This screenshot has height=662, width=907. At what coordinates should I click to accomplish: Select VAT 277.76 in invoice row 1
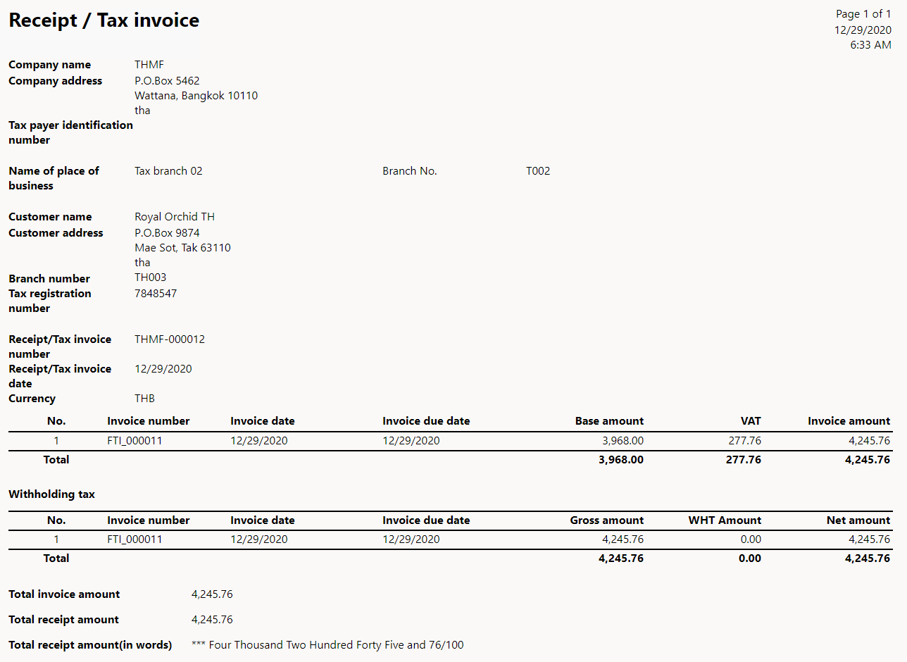click(744, 442)
